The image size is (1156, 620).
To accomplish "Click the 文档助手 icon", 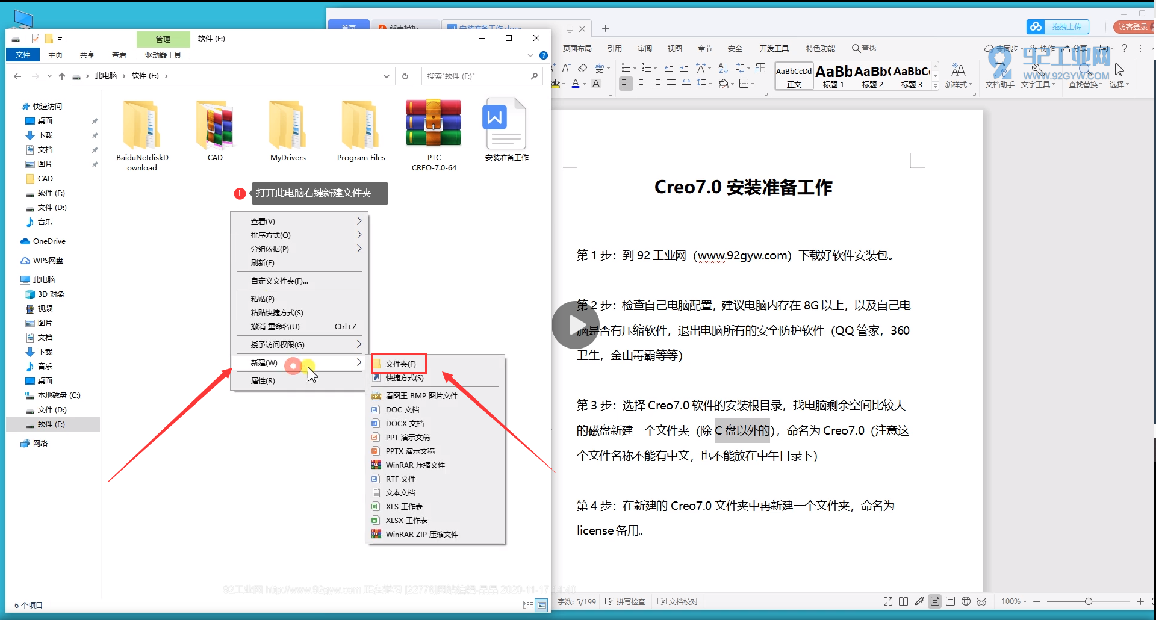I will (999, 75).
